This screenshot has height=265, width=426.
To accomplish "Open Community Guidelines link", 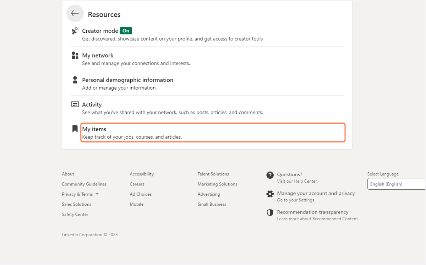I will (x=84, y=184).
